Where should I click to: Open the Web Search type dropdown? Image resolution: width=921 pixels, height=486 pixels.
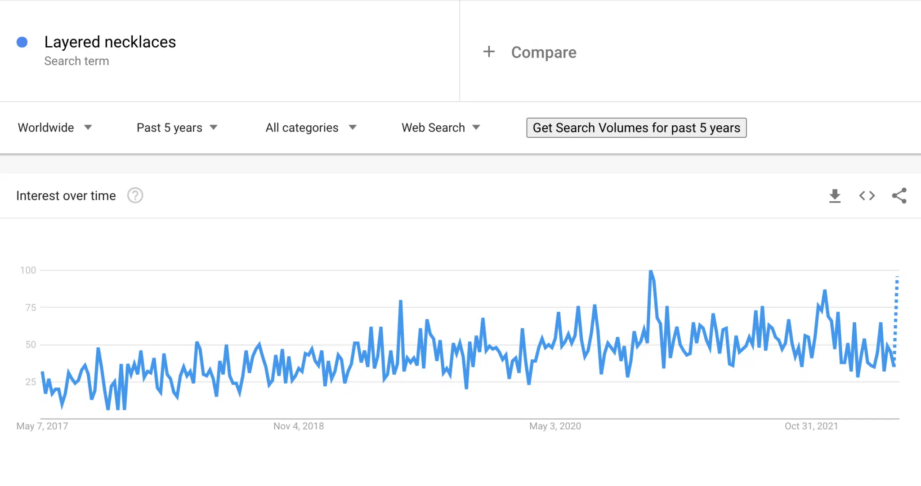441,128
